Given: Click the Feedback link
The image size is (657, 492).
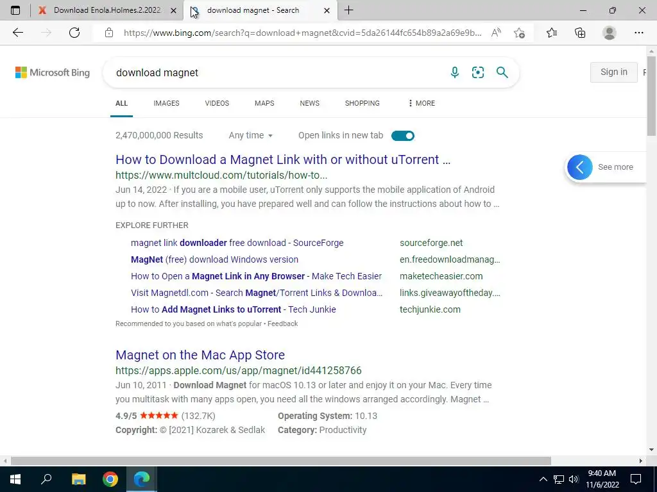Looking at the screenshot, I should [x=283, y=324].
